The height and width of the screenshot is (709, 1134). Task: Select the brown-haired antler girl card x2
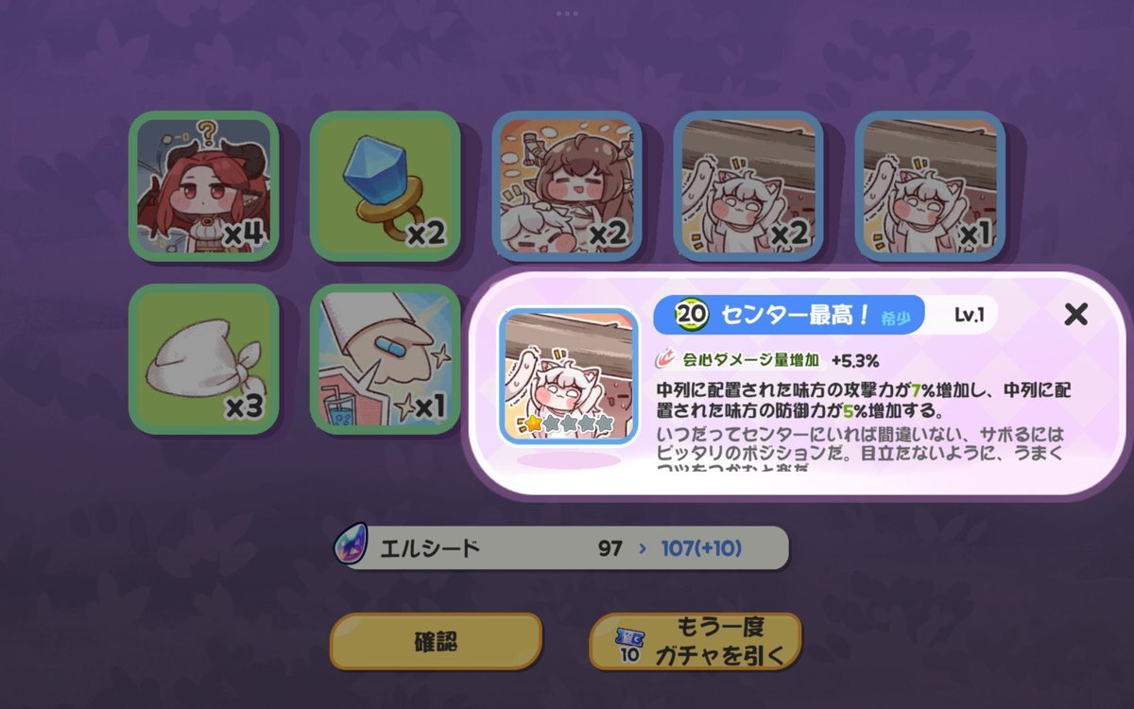pos(567,186)
